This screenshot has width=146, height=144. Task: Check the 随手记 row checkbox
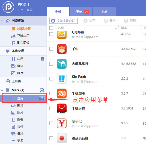point(51,123)
